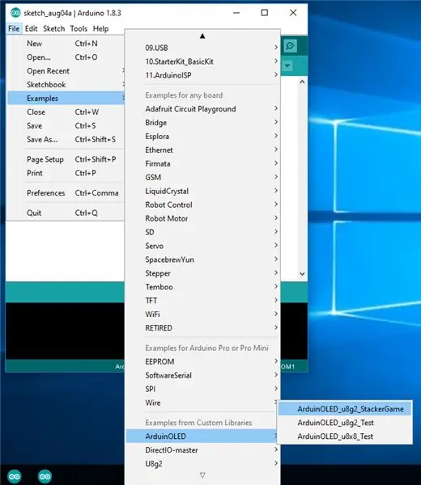Viewport: 421px width, 485px height.
Task: Open Preferences from the File menu
Action: 66,192
